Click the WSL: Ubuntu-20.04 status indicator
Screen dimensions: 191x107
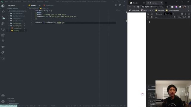(9, 106)
